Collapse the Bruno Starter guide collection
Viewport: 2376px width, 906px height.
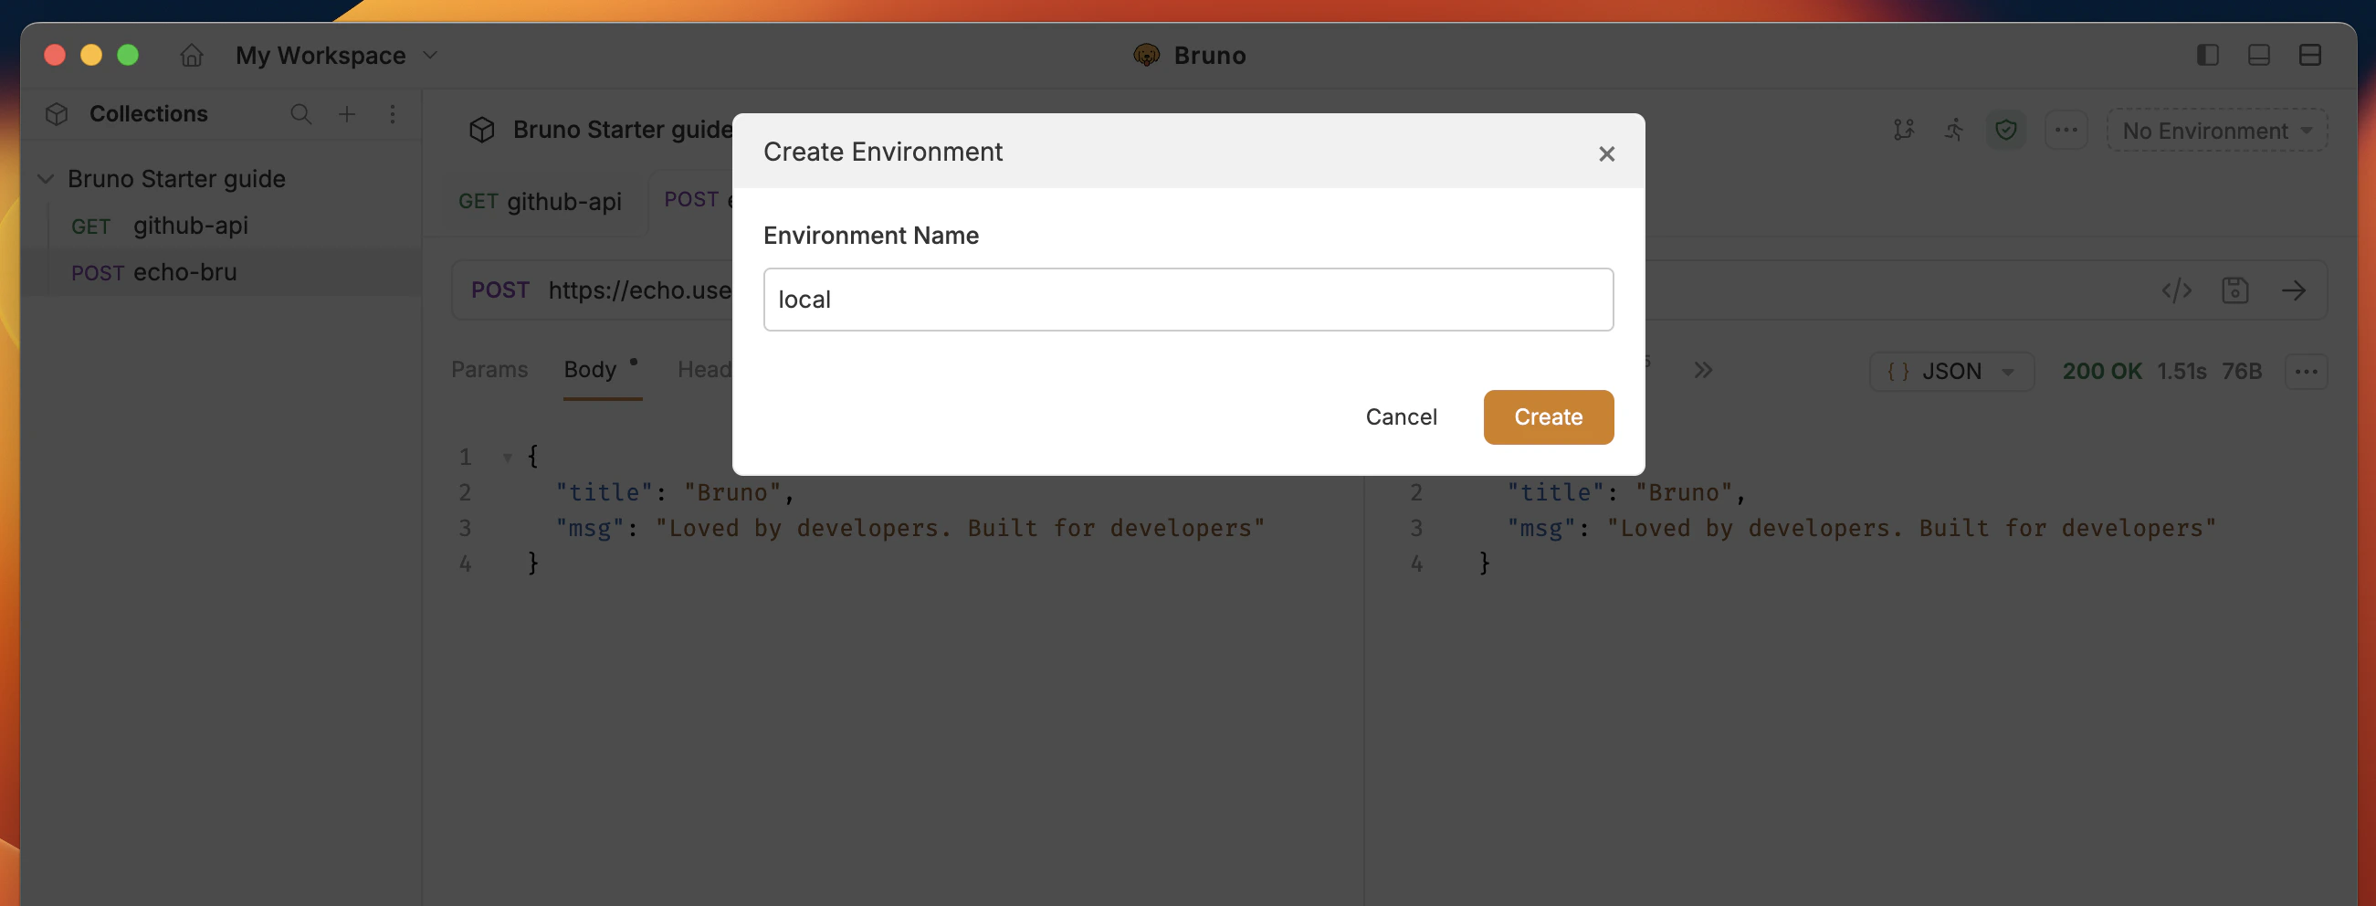point(45,179)
